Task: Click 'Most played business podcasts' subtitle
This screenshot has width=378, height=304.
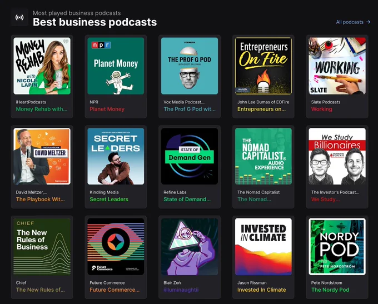Action: point(77,13)
